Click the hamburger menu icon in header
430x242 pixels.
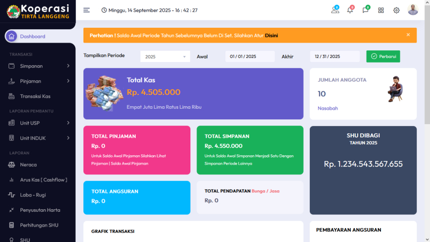pos(87,10)
